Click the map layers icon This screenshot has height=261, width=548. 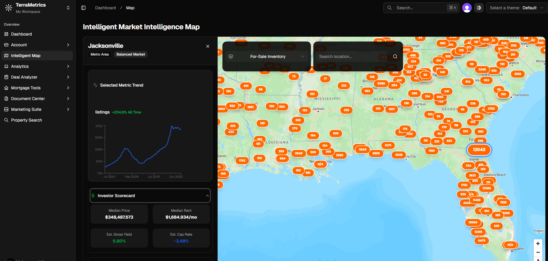(231, 56)
